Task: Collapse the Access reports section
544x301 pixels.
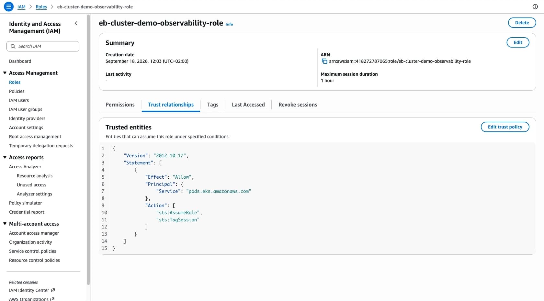Action: pyautogui.click(x=5, y=157)
